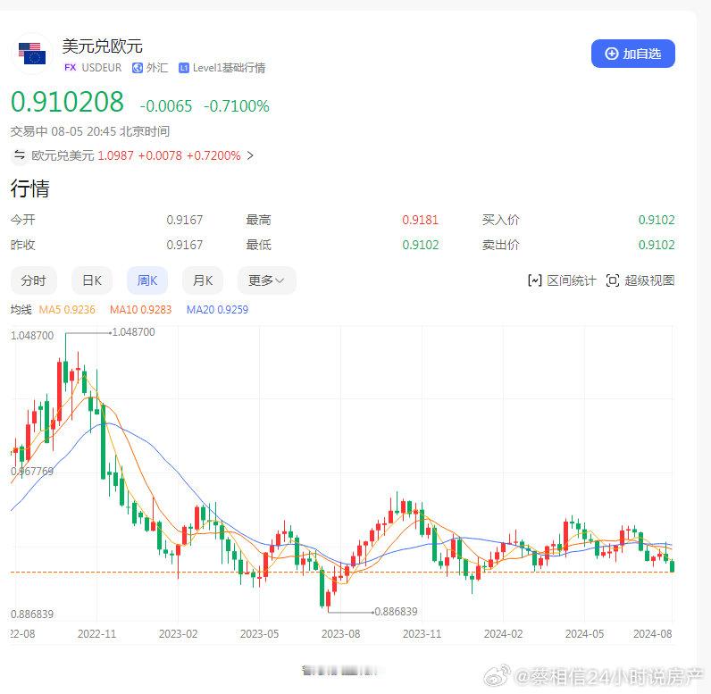
Task: Switch to 日K chart tab
Action: 92,280
